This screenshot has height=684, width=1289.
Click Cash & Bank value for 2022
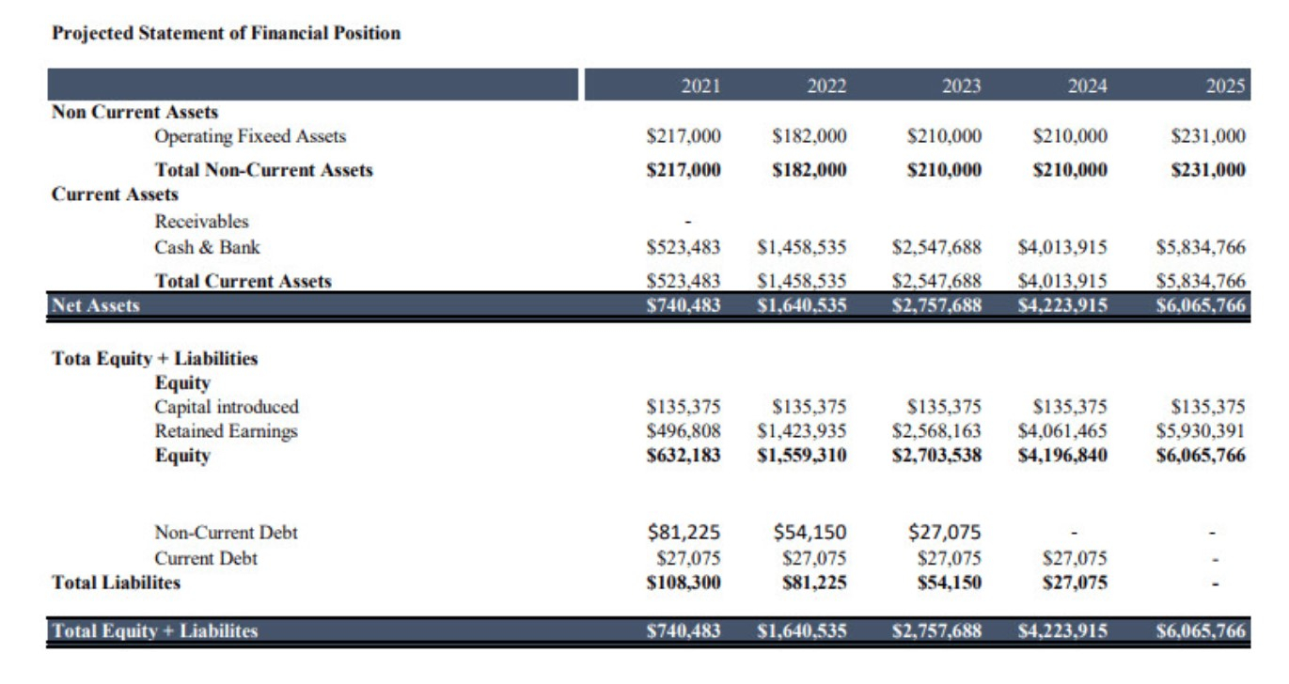pos(802,248)
